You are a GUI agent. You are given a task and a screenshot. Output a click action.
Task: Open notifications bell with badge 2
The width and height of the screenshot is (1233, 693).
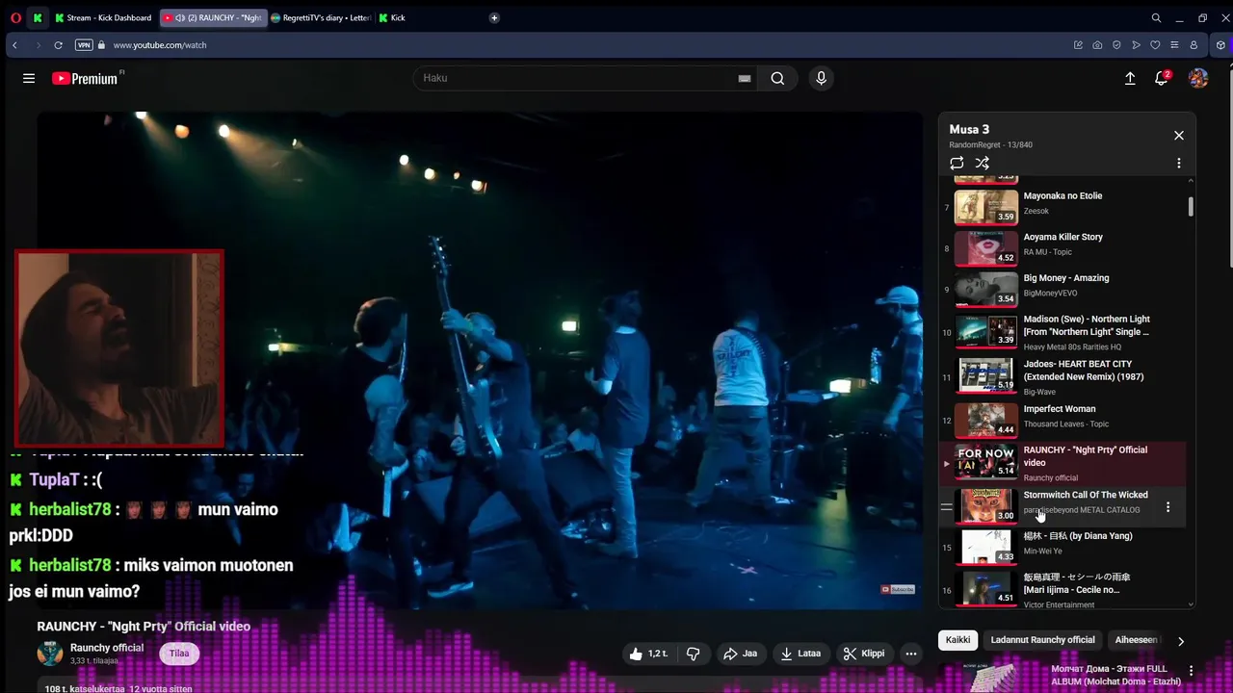1162,79
